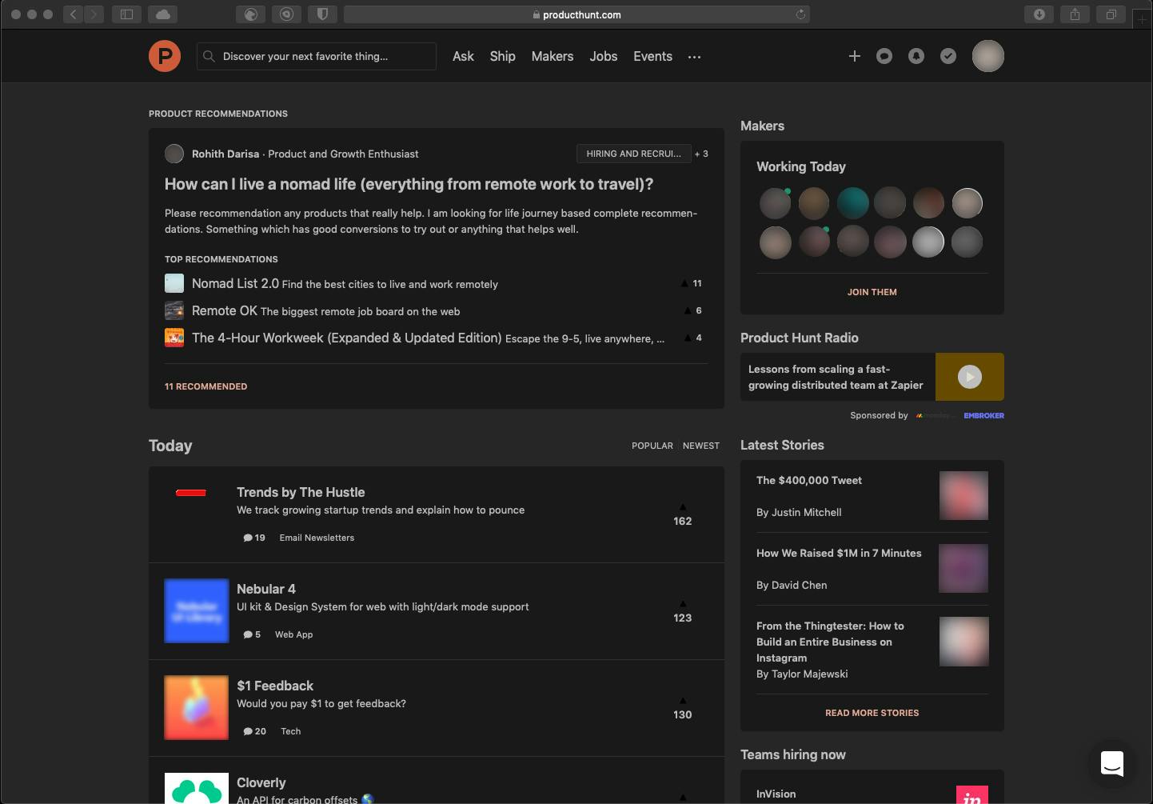Screen dimensions: 1153x804
Task: Click the Embroker sponsor logo
Action: (984, 415)
